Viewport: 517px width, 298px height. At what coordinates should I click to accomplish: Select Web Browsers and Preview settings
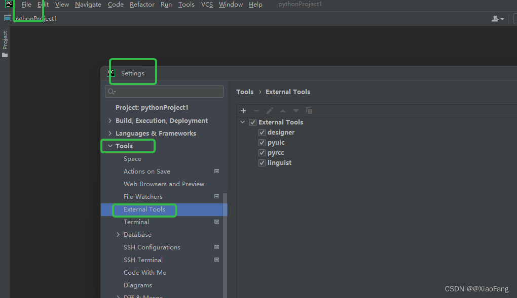pos(164,184)
